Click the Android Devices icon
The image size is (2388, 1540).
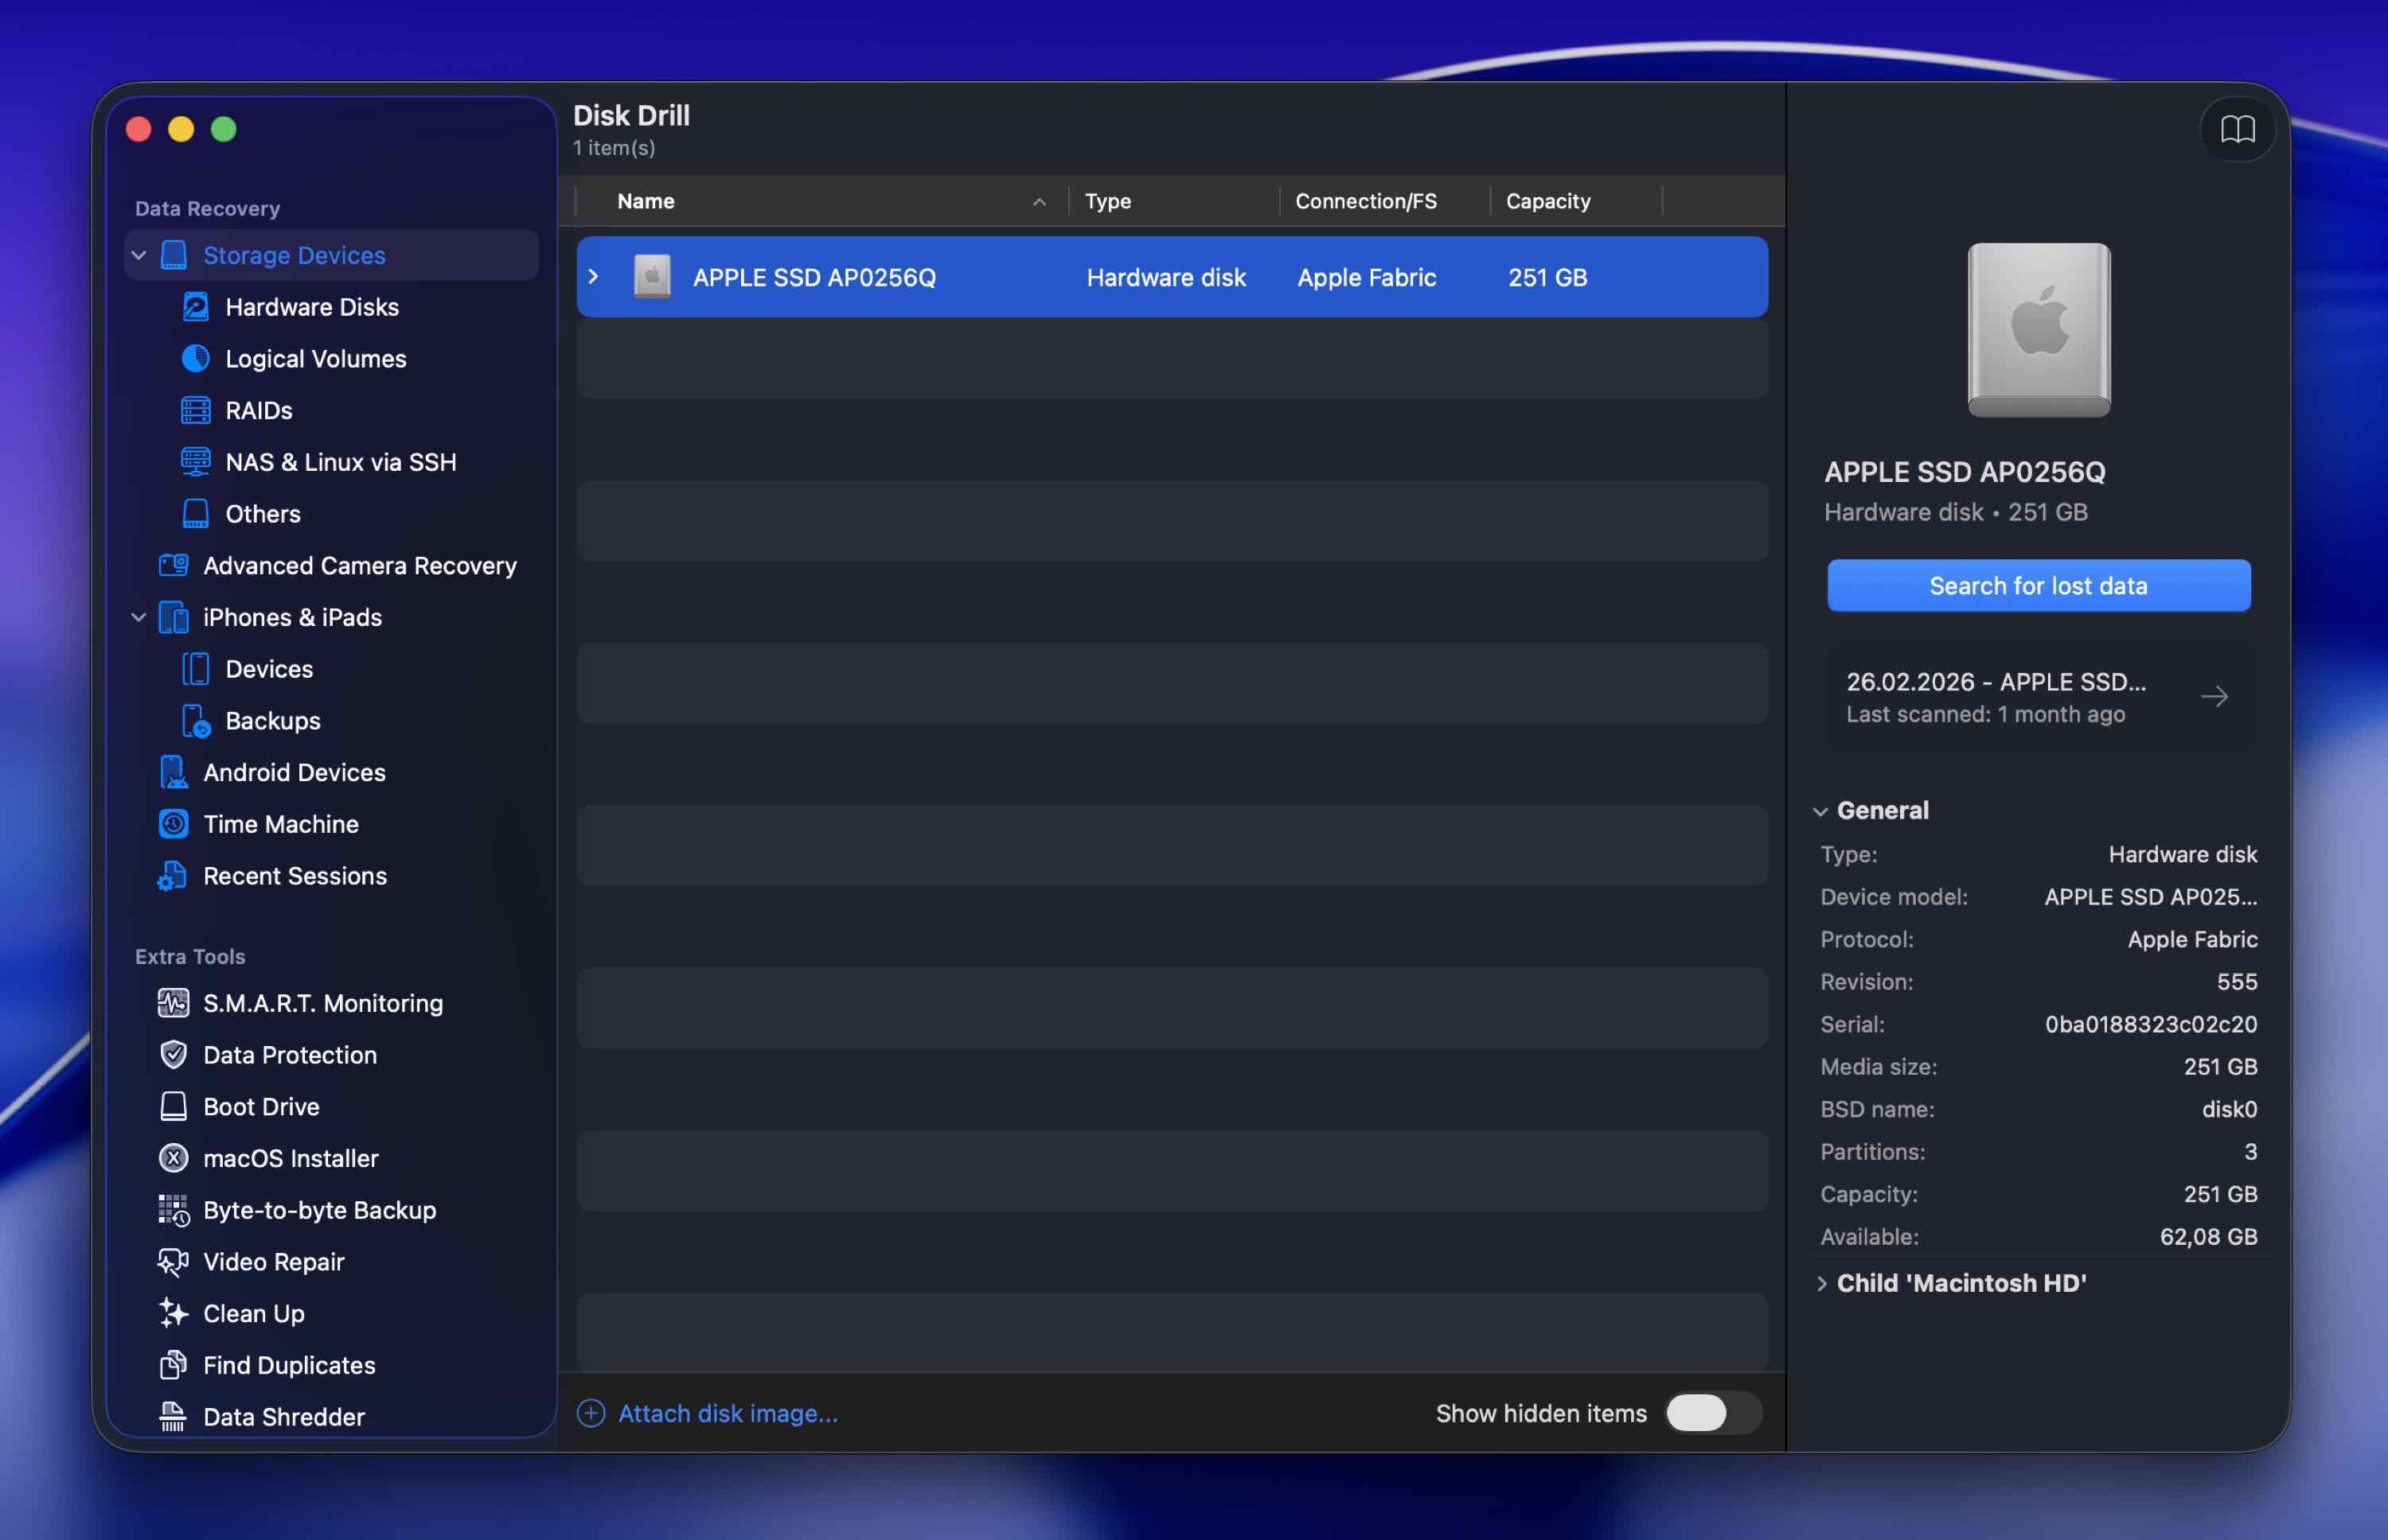pos(173,772)
